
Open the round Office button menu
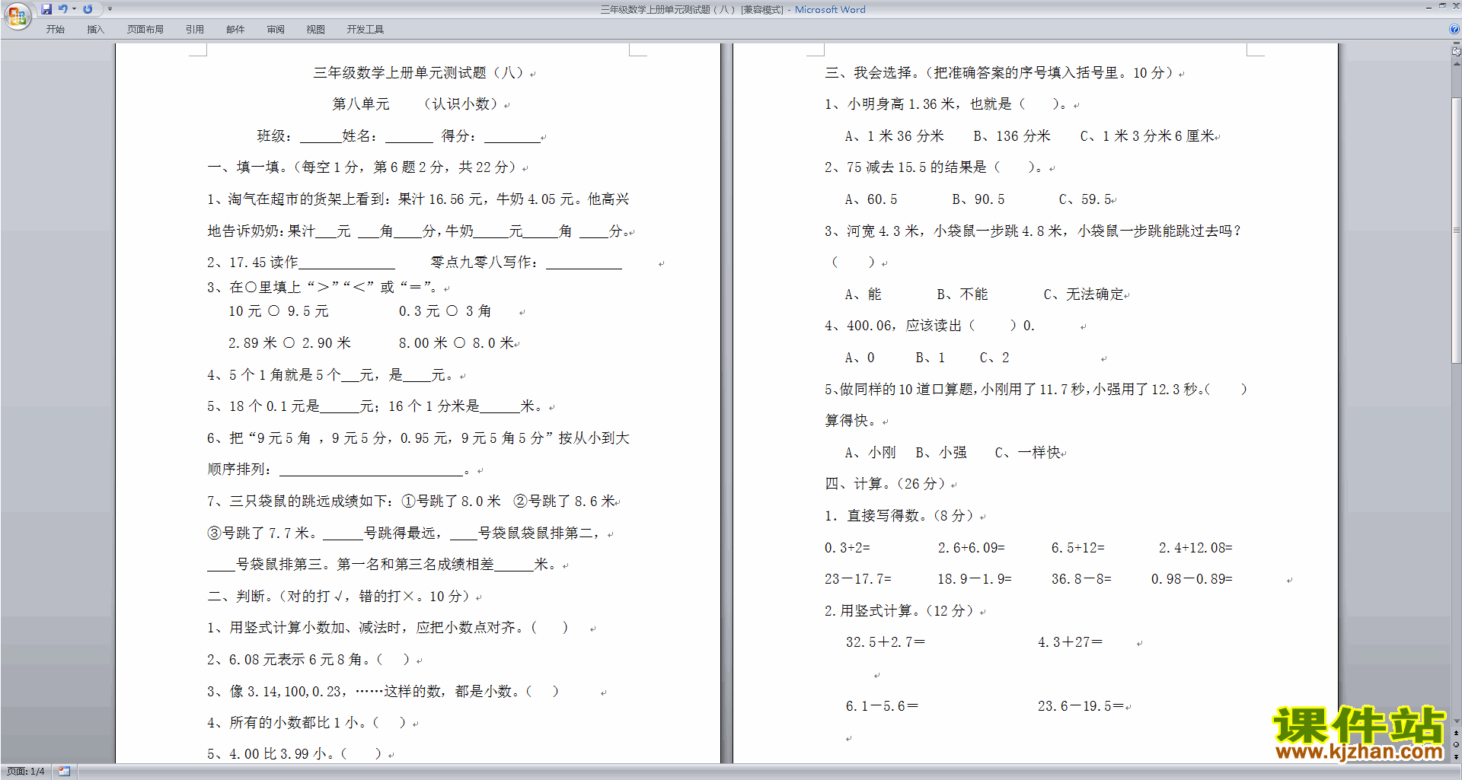tap(17, 15)
